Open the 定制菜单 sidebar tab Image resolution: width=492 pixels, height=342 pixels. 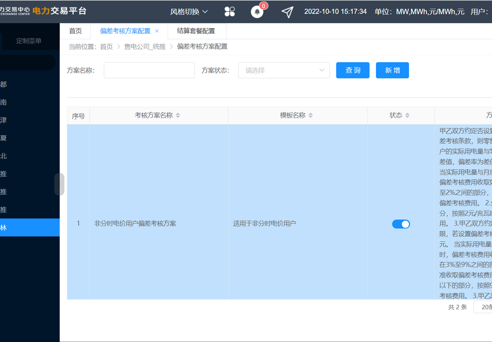point(29,41)
